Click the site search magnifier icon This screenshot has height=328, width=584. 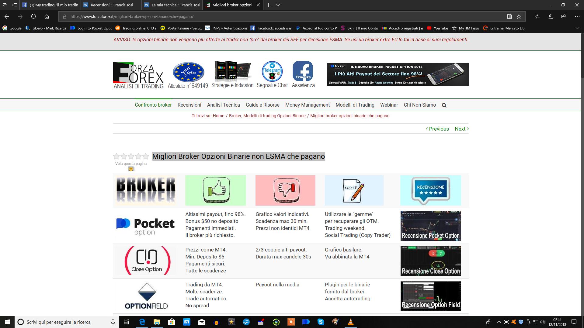click(x=444, y=105)
